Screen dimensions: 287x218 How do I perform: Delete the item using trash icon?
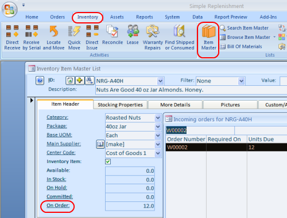(x=70, y=81)
